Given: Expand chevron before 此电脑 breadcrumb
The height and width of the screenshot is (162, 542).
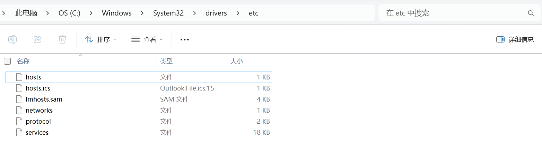Looking at the screenshot, I should (x=3, y=13).
